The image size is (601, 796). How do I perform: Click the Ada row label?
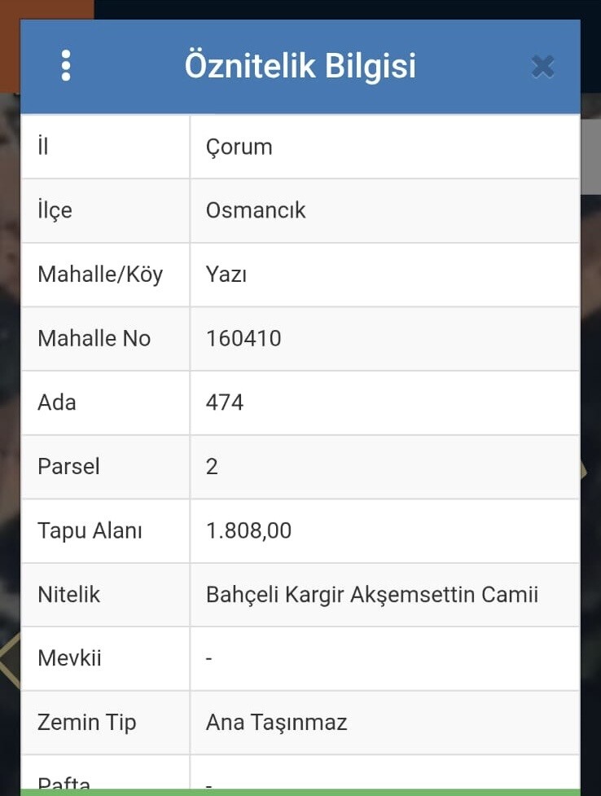pyautogui.click(x=57, y=402)
